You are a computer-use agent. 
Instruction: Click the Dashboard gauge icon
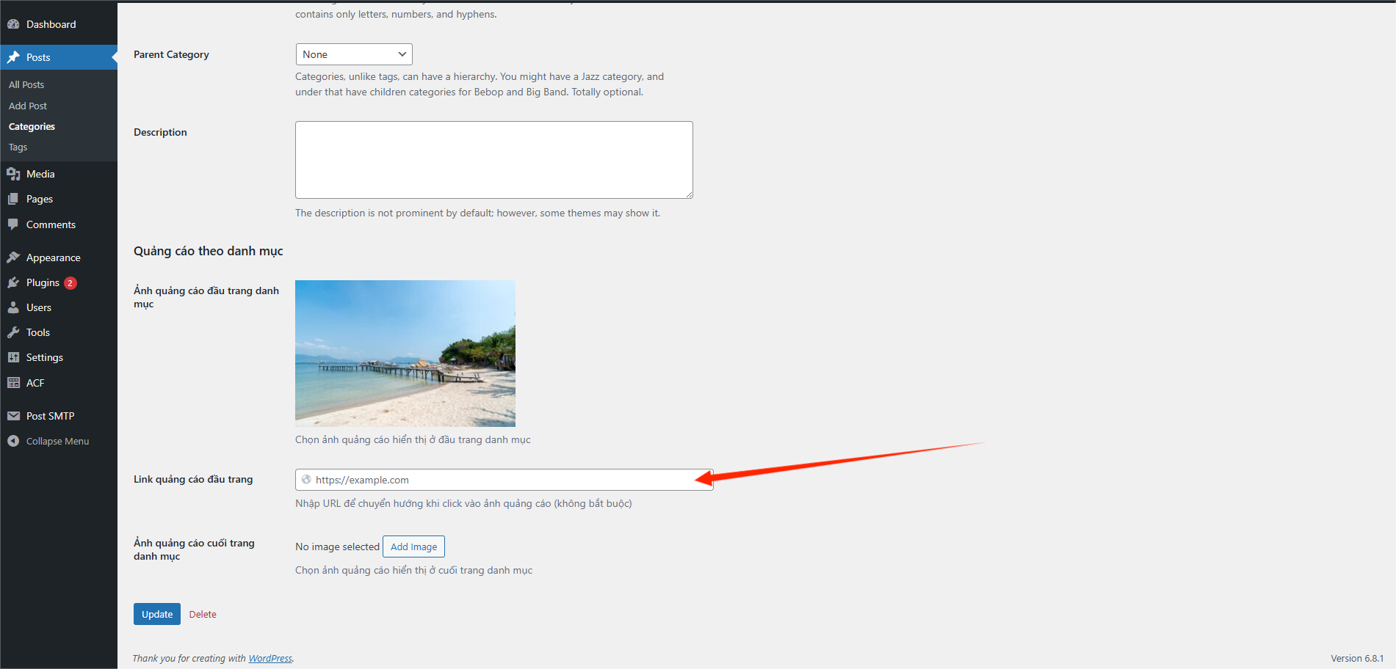[x=13, y=24]
